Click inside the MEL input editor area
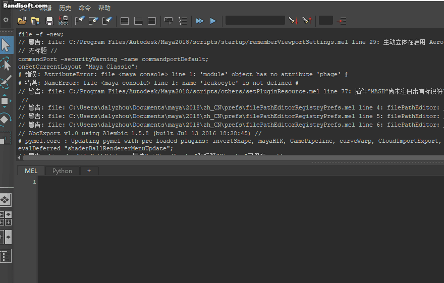This screenshot has width=444, height=283. point(240,229)
